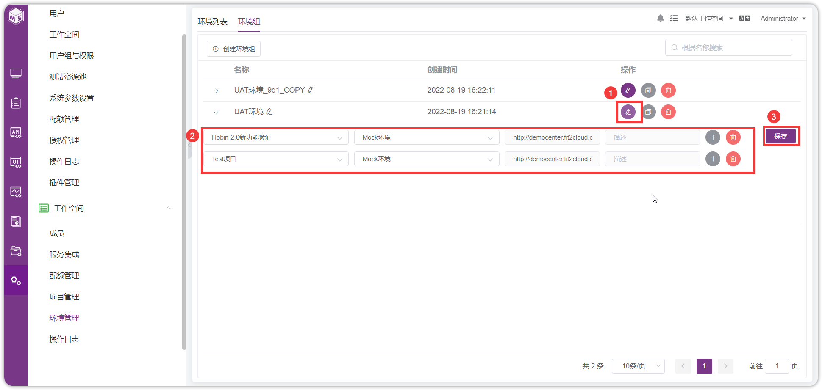Open the test tracking clipboard icon
This screenshot has height=390, width=822.
pos(16,103)
